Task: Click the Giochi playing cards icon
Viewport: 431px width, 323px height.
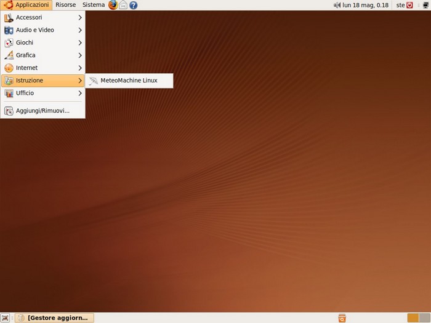Action: click(x=9, y=43)
